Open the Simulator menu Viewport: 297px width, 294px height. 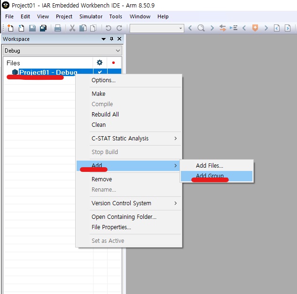pyautogui.click(x=91, y=16)
